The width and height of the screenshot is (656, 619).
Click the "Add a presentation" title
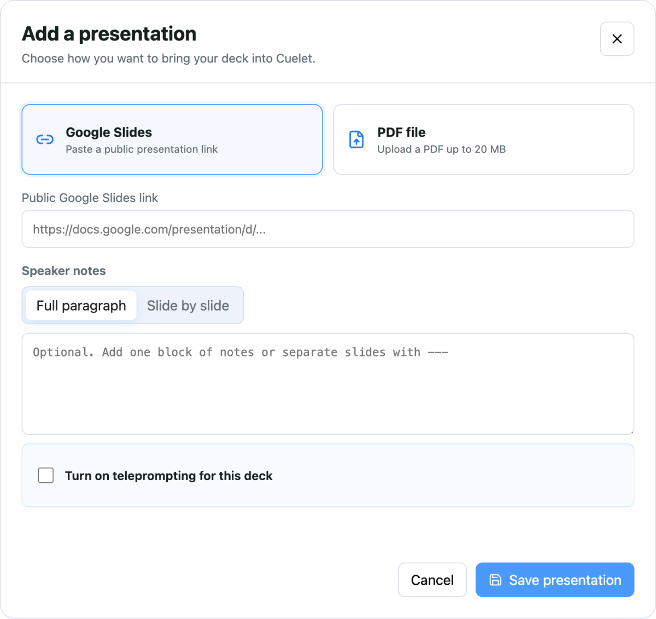coord(109,34)
